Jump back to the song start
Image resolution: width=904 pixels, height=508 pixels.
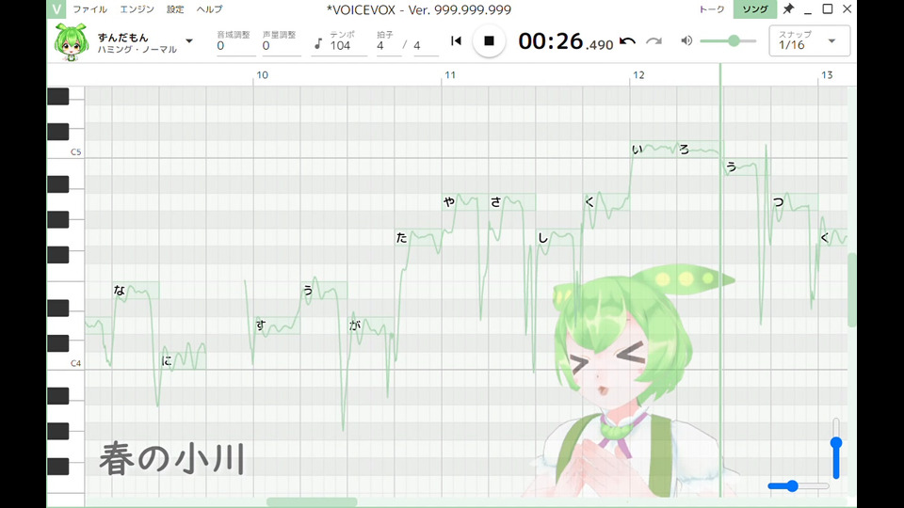456,40
